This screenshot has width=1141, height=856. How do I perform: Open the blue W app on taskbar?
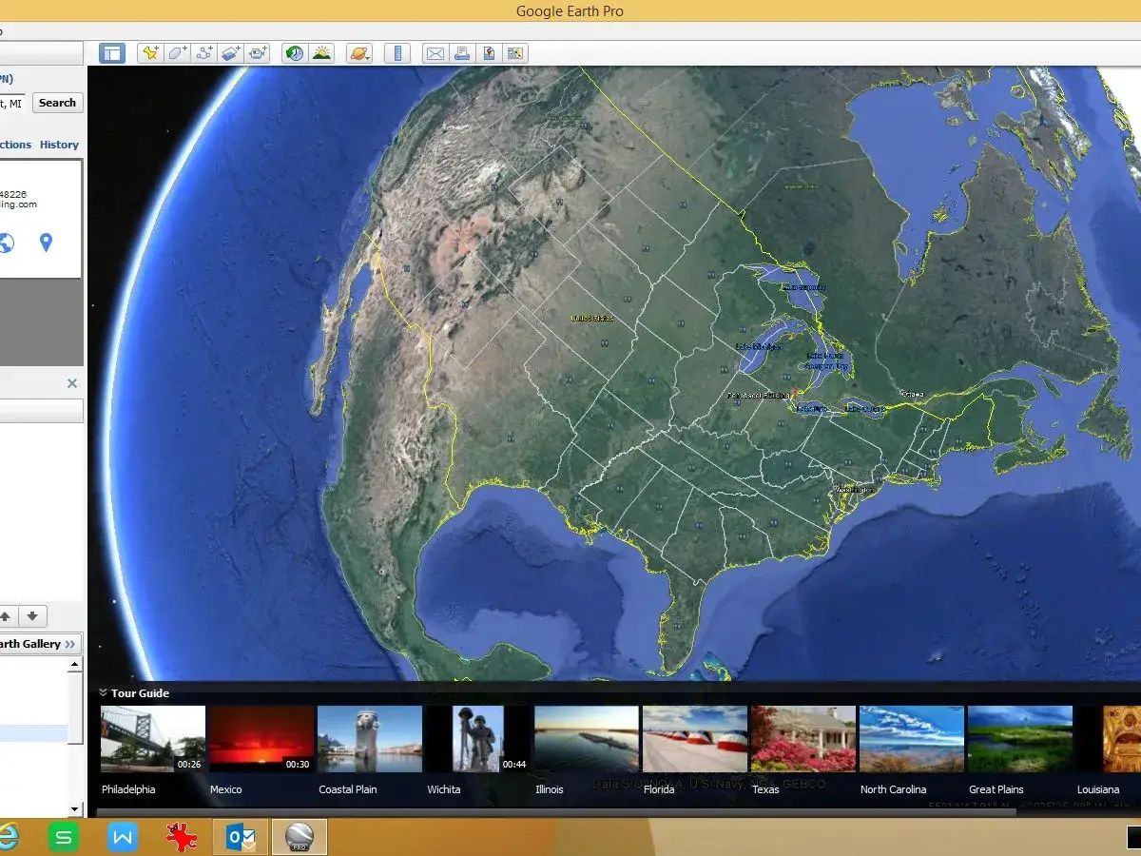click(123, 837)
